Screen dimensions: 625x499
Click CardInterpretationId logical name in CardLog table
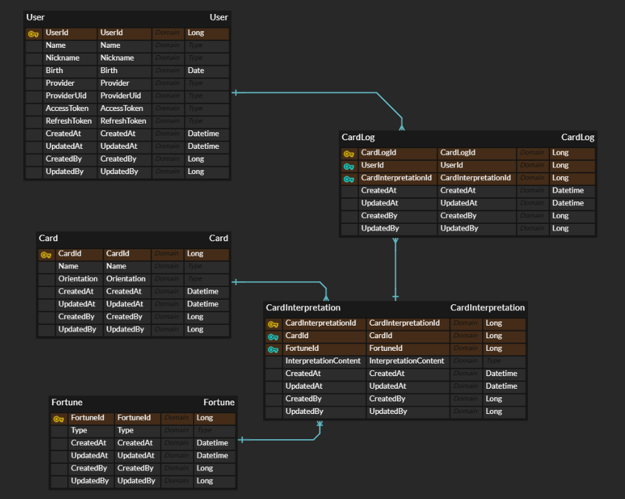tap(397, 178)
